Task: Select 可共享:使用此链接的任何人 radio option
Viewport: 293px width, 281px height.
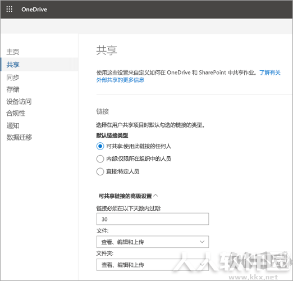Action: 100,146
